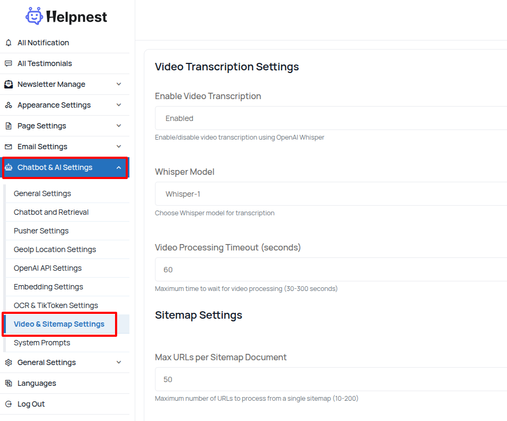Open the System Prompts page
The height and width of the screenshot is (421, 507).
click(x=42, y=343)
